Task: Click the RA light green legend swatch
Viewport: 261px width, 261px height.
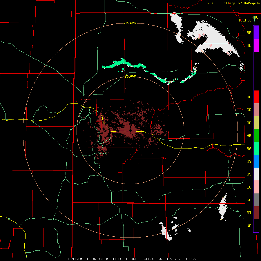Action: point(256,148)
